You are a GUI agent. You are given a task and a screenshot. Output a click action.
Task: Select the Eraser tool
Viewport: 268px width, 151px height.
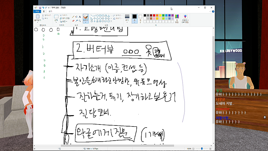point(73,21)
